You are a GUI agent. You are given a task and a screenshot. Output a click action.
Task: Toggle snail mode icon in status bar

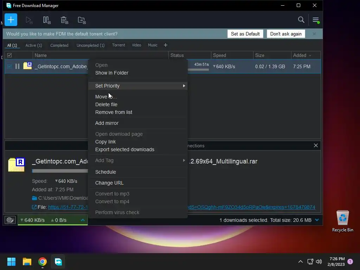[10, 220]
